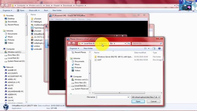Viewport: 197px width, 111px height.
Task: Open the Help menu in VirtualBox window
Action: 89,19
